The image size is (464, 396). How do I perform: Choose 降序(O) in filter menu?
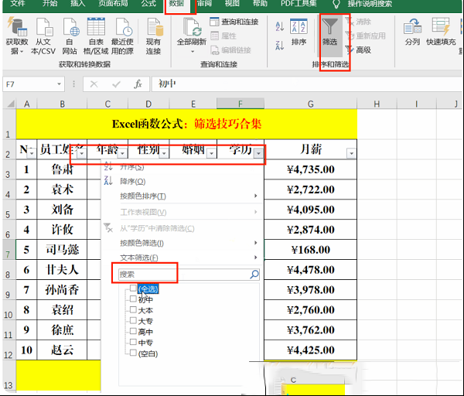(182, 182)
